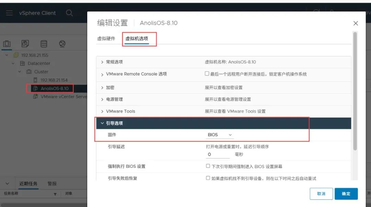Close the Edit Settings dialog
The image size is (371, 207).
356,23
